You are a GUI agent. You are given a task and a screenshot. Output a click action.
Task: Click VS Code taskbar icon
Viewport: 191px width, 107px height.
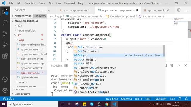click(114, 104)
